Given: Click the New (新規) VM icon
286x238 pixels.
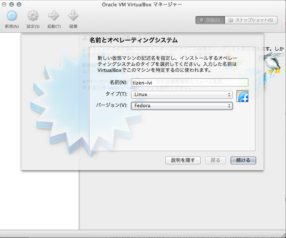Looking at the screenshot, I should 12,16.
